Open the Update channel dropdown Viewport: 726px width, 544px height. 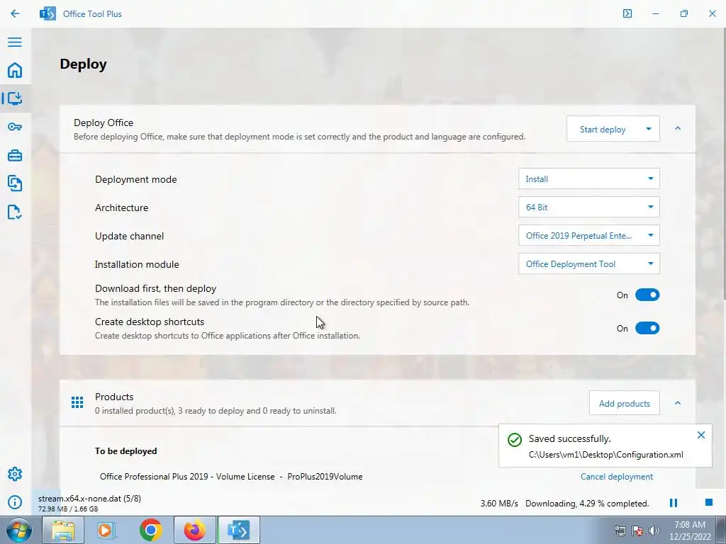pos(589,235)
